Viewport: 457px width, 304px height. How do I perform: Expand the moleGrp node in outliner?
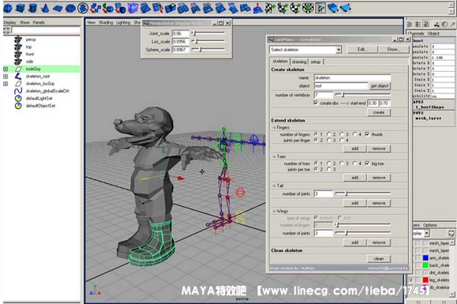tap(6, 69)
